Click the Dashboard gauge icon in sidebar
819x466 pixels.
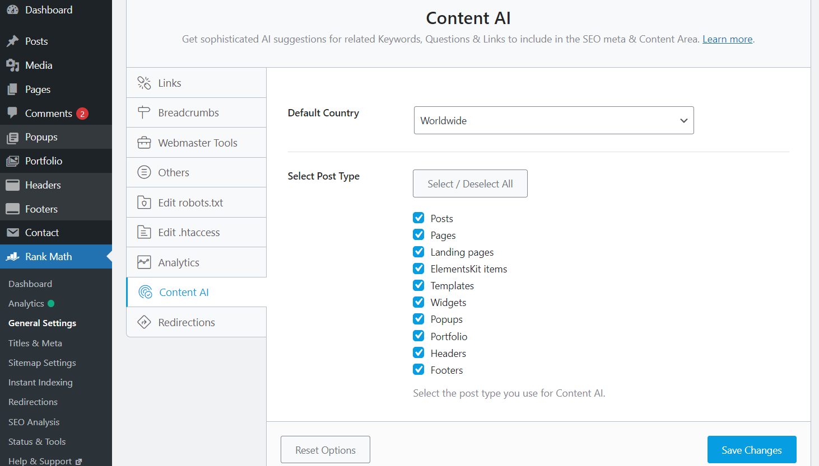click(12, 10)
